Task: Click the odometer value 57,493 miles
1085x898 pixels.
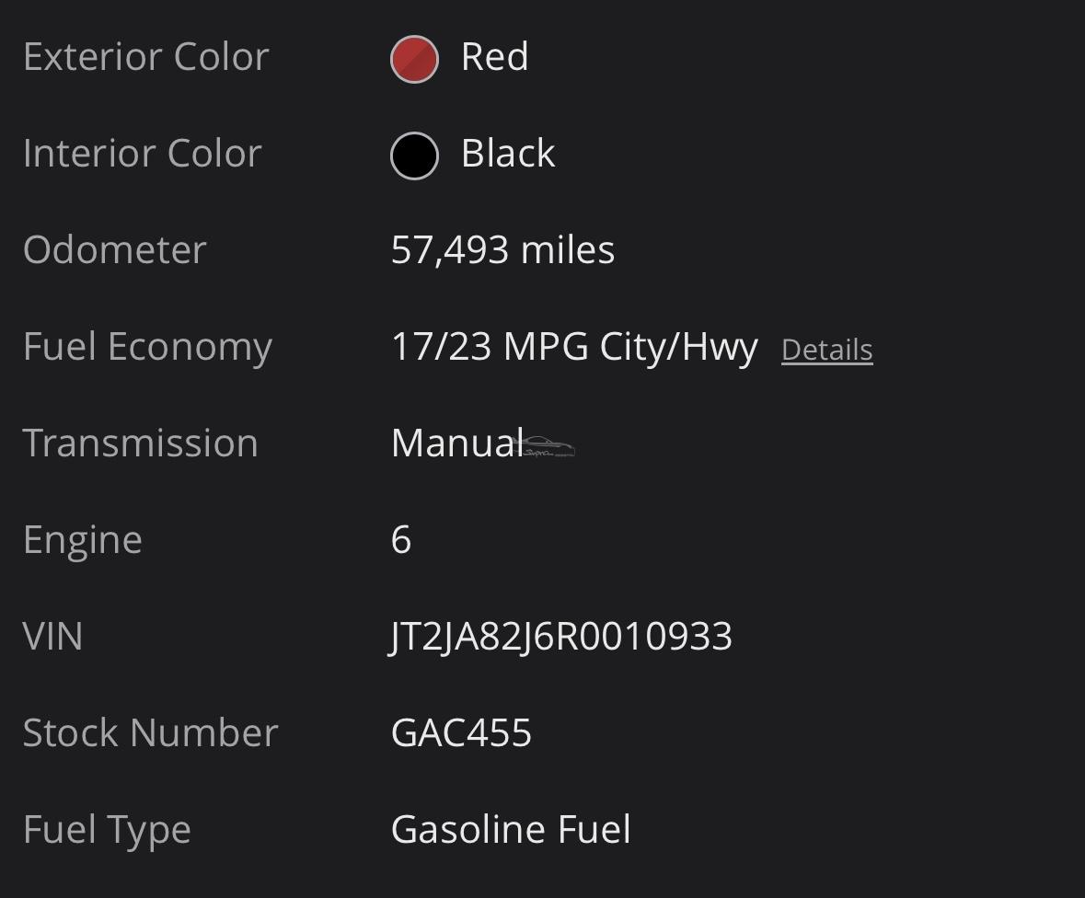Action: (502, 250)
